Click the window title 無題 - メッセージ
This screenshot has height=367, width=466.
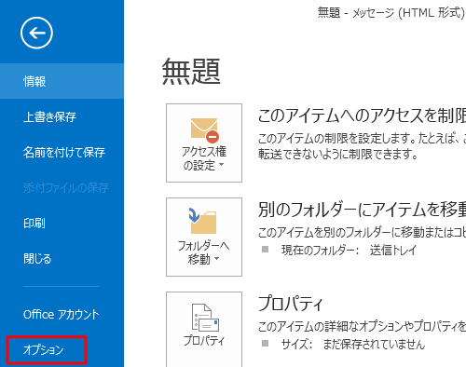[x=391, y=13]
